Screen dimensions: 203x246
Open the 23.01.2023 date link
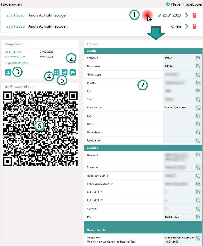(15, 26)
